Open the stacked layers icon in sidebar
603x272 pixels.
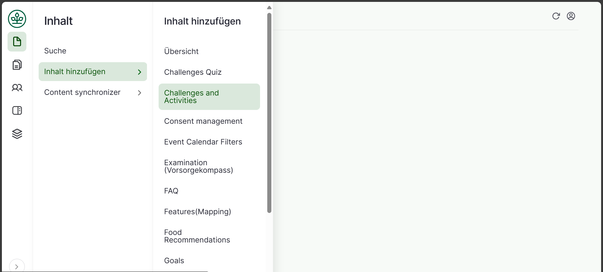tap(17, 134)
